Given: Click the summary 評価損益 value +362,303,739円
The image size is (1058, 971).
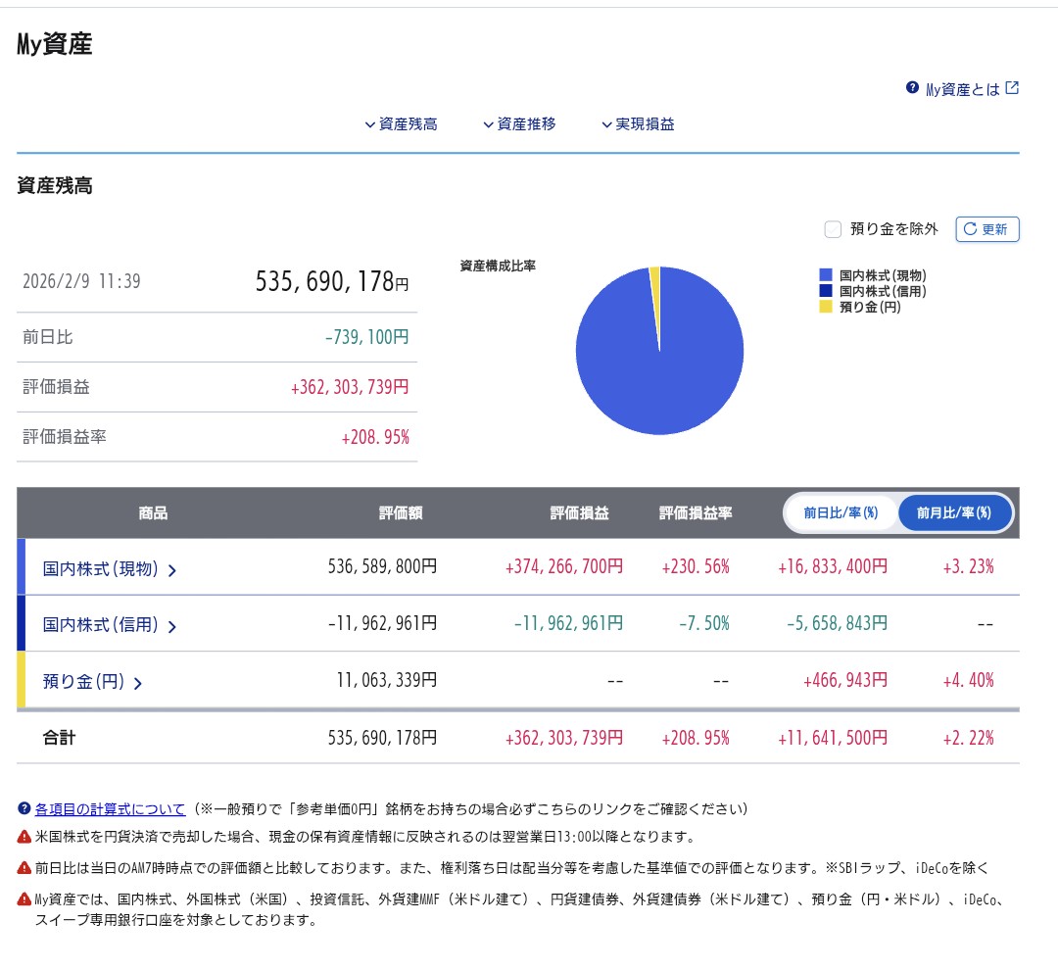Looking at the screenshot, I should 350,387.
